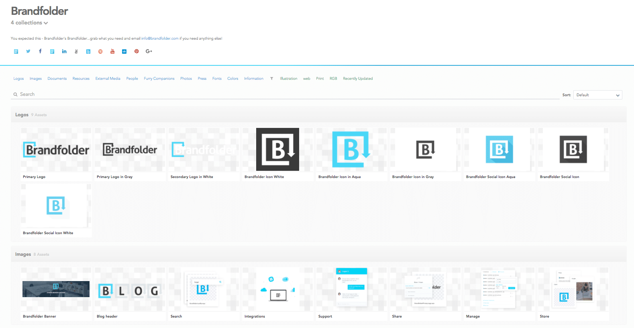634x328 pixels.
Task: Open the Primary Logo in Gray thumbnail
Action: [x=130, y=150]
